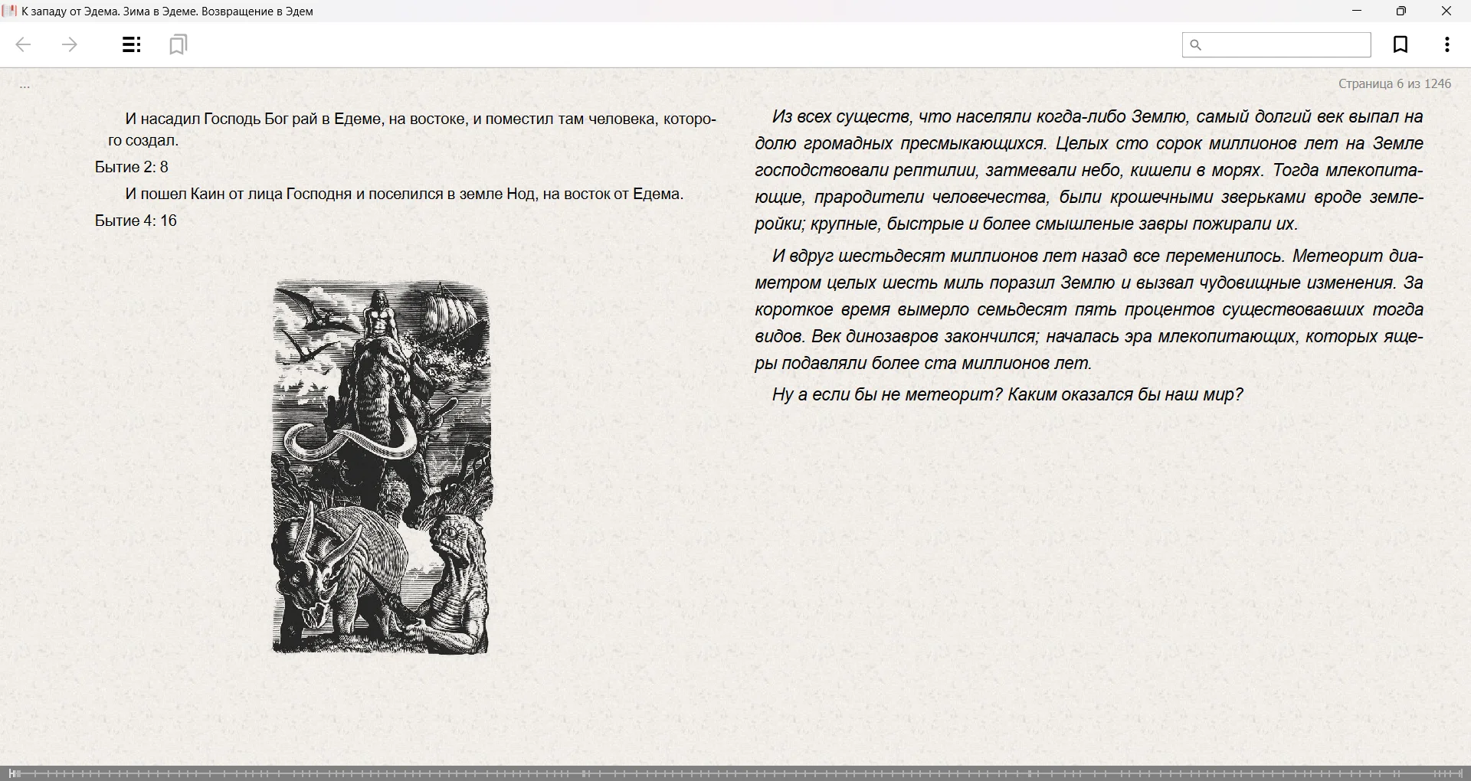Click the line 'Ну а если бы не метеорит?'
The width and height of the screenshot is (1471, 781).
pyautogui.click(x=1007, y=395)
